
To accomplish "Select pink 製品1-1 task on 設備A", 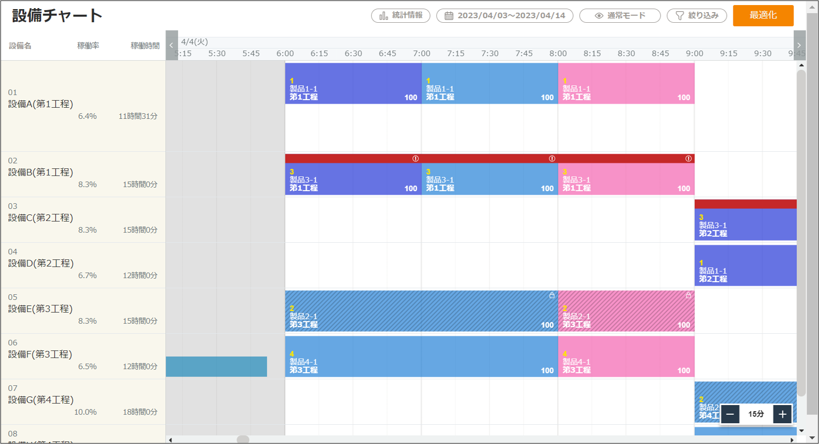I will pyautogui.click(x=626, y=83).
